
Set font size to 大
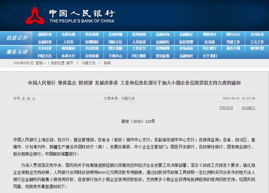coord(24,99)
